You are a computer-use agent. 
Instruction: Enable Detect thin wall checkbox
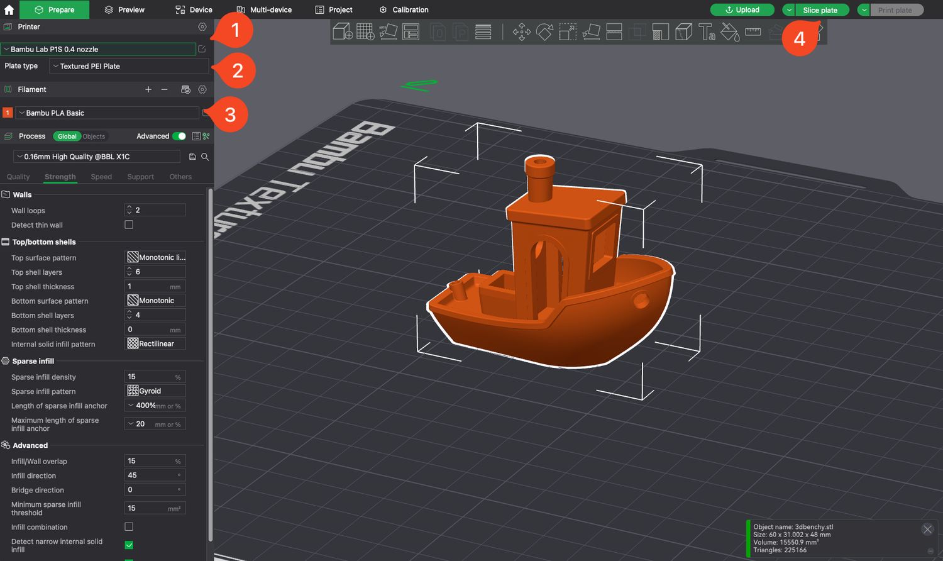tap(129, 225)
